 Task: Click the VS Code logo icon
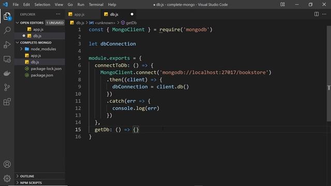click(x=5, y=5)
